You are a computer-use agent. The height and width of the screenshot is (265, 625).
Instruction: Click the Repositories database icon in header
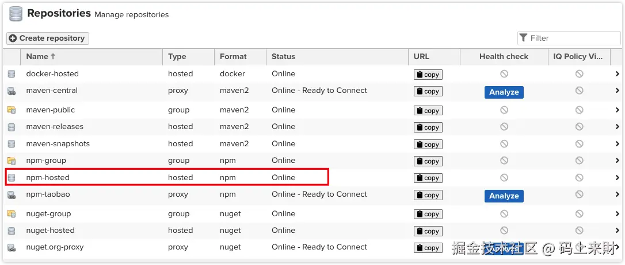pos(16,14)
